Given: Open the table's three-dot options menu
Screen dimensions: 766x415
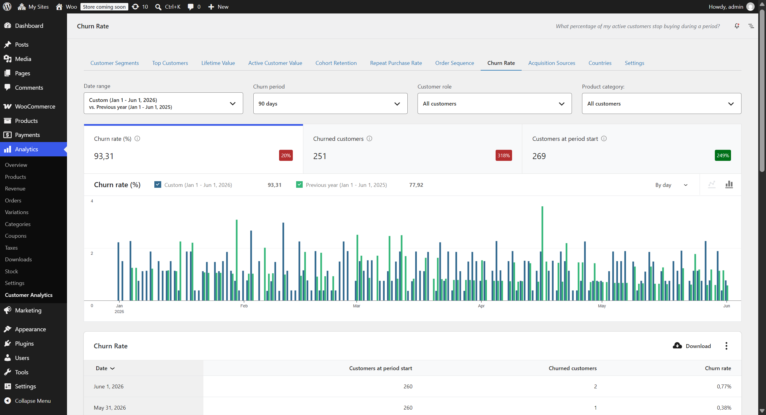Looking at the screenshot, I should click(x=726, y=346).
